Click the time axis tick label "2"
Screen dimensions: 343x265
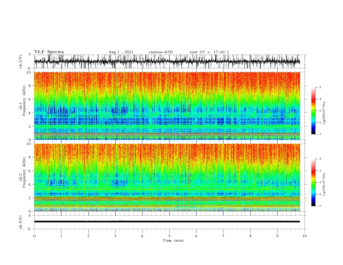pos(88,236)
